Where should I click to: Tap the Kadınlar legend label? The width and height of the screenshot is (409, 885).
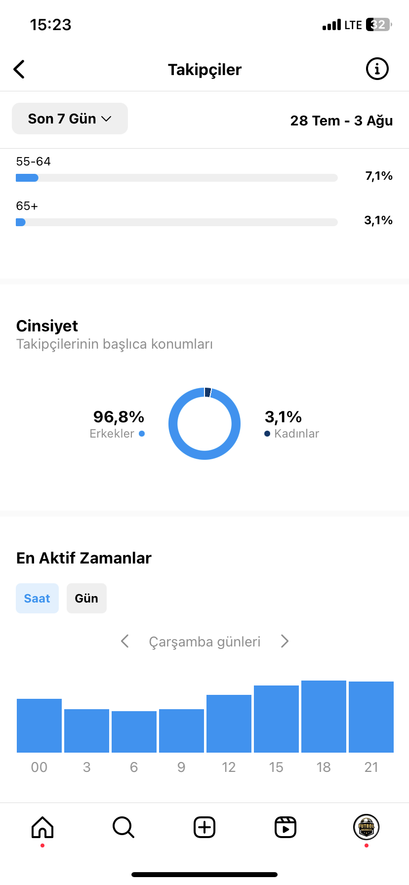(x=297, y=434)
